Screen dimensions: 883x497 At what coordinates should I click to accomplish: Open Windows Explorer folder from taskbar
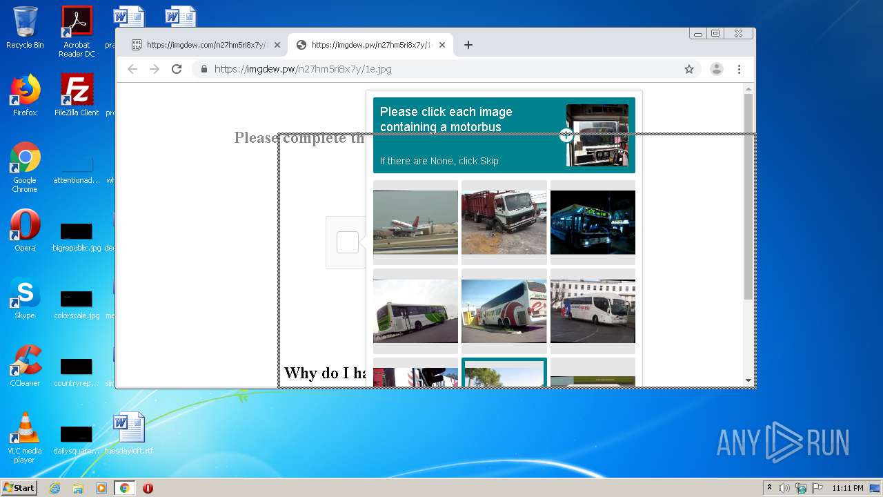[78, 488]
